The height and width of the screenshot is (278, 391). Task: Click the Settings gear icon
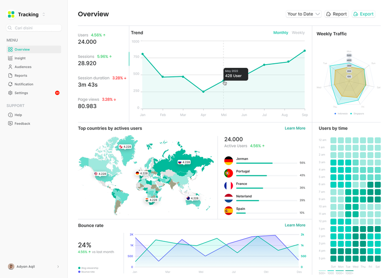coord(10,93)
